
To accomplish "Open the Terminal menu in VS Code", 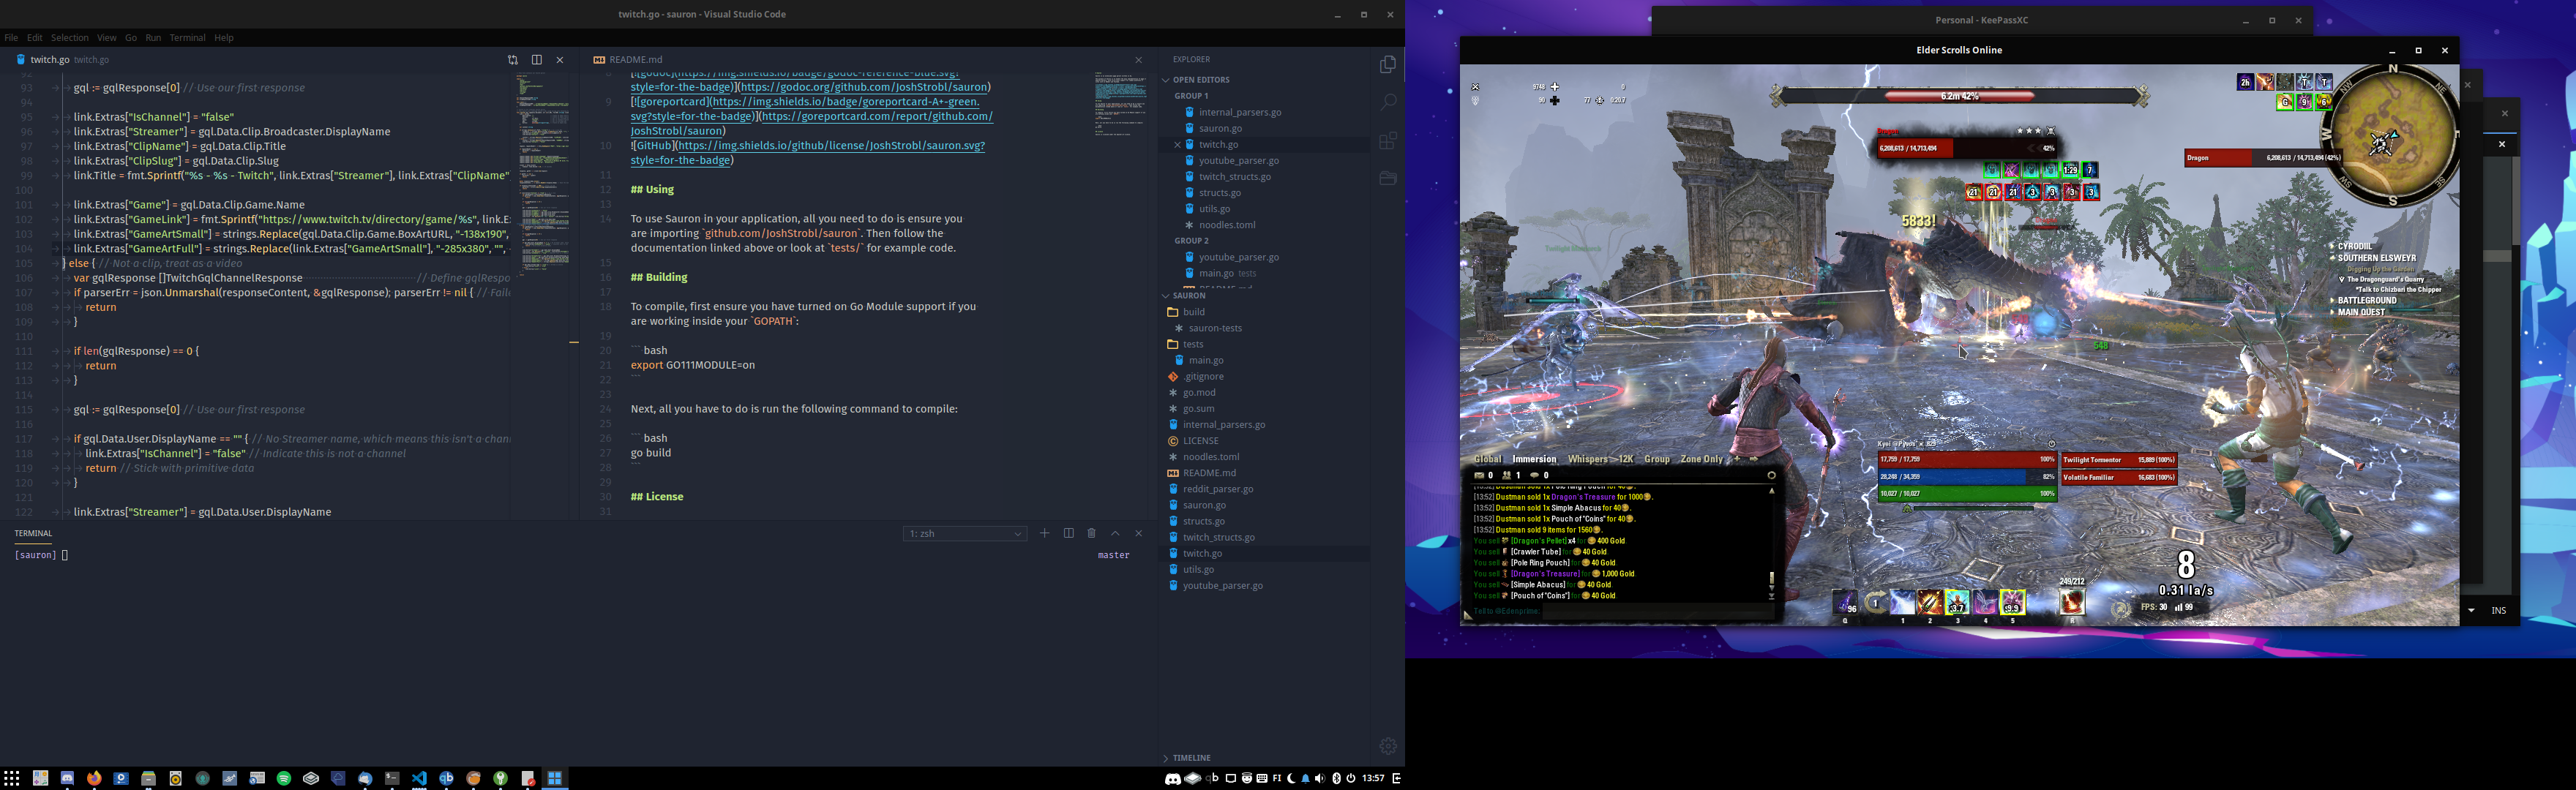I will (x=187, y=38).
